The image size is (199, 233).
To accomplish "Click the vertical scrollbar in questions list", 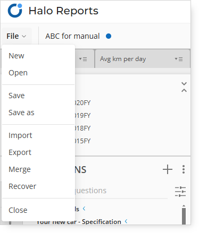I will (x=184, y=215).
